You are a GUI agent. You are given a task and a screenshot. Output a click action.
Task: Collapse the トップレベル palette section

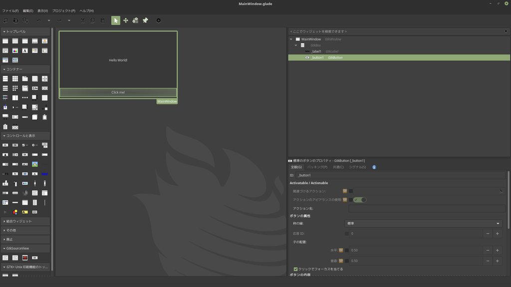pos(25,31)
